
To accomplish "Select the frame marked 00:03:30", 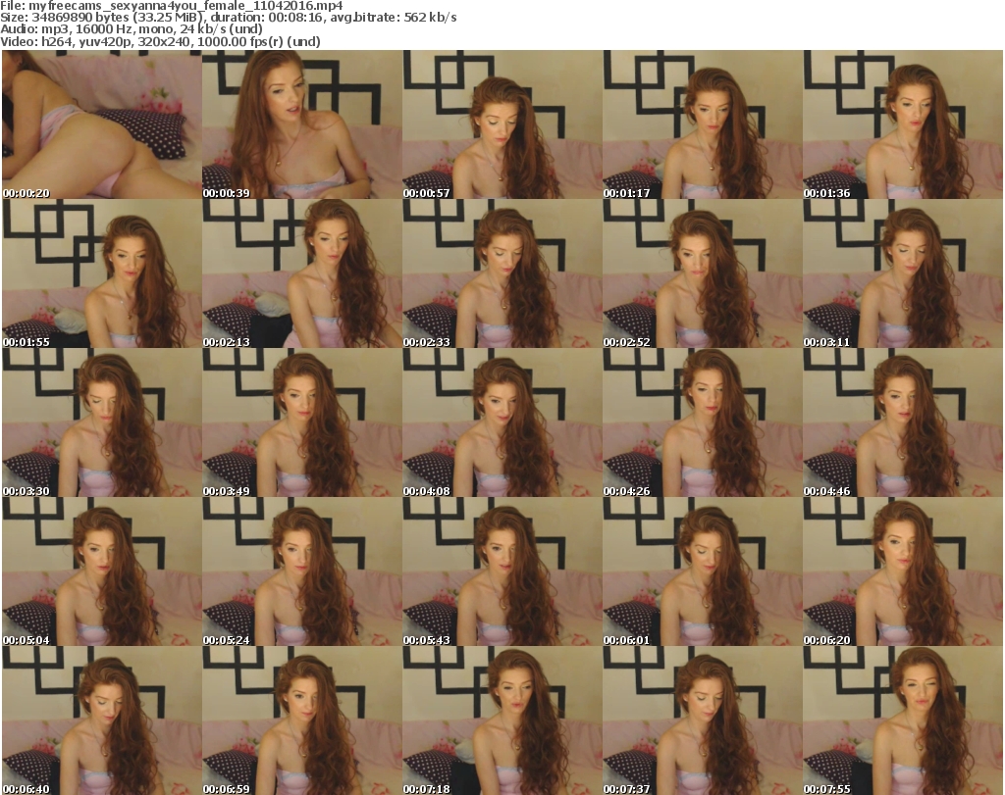I will click(x=102, y=423).
